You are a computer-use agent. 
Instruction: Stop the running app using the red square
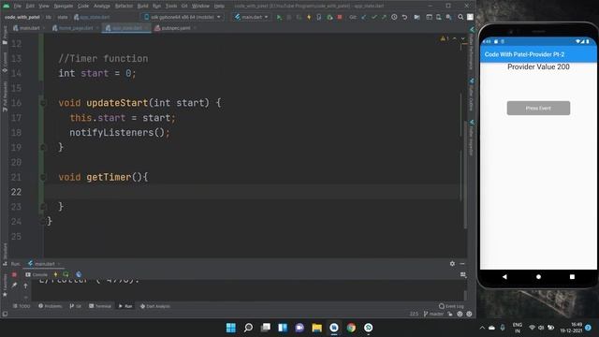point(339,17)
